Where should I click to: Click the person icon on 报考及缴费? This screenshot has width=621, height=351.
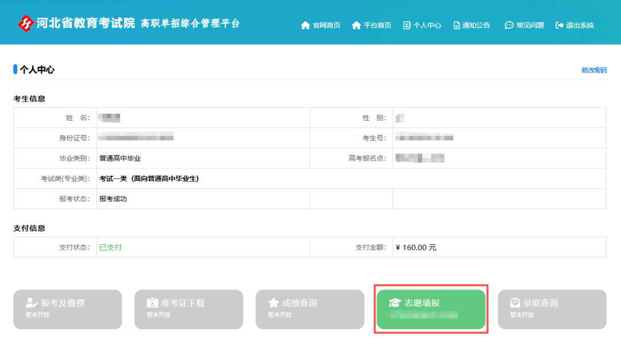pyautogui.click(x=30, y=303)
